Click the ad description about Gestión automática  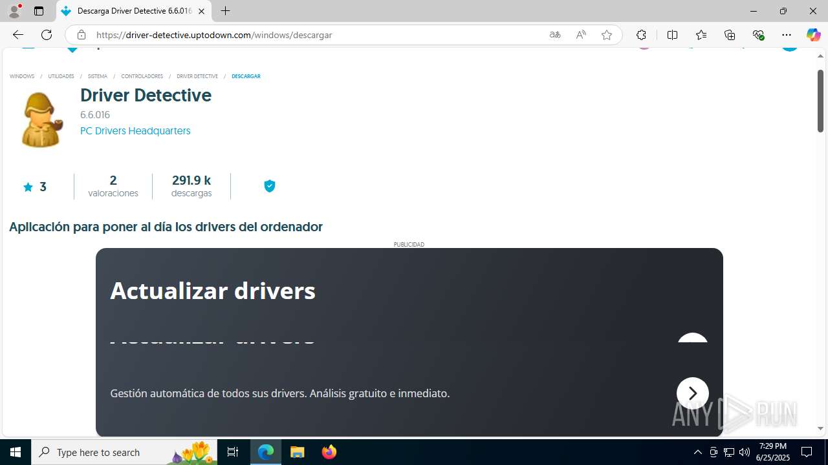click(x=279, y=393)
